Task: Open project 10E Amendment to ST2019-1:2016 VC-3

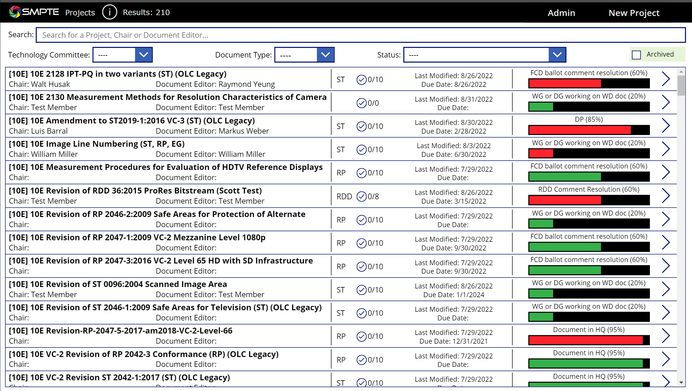Action: (131, 121)
